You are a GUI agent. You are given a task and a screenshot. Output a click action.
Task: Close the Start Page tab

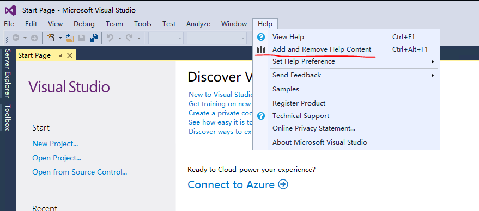[70, 55]
